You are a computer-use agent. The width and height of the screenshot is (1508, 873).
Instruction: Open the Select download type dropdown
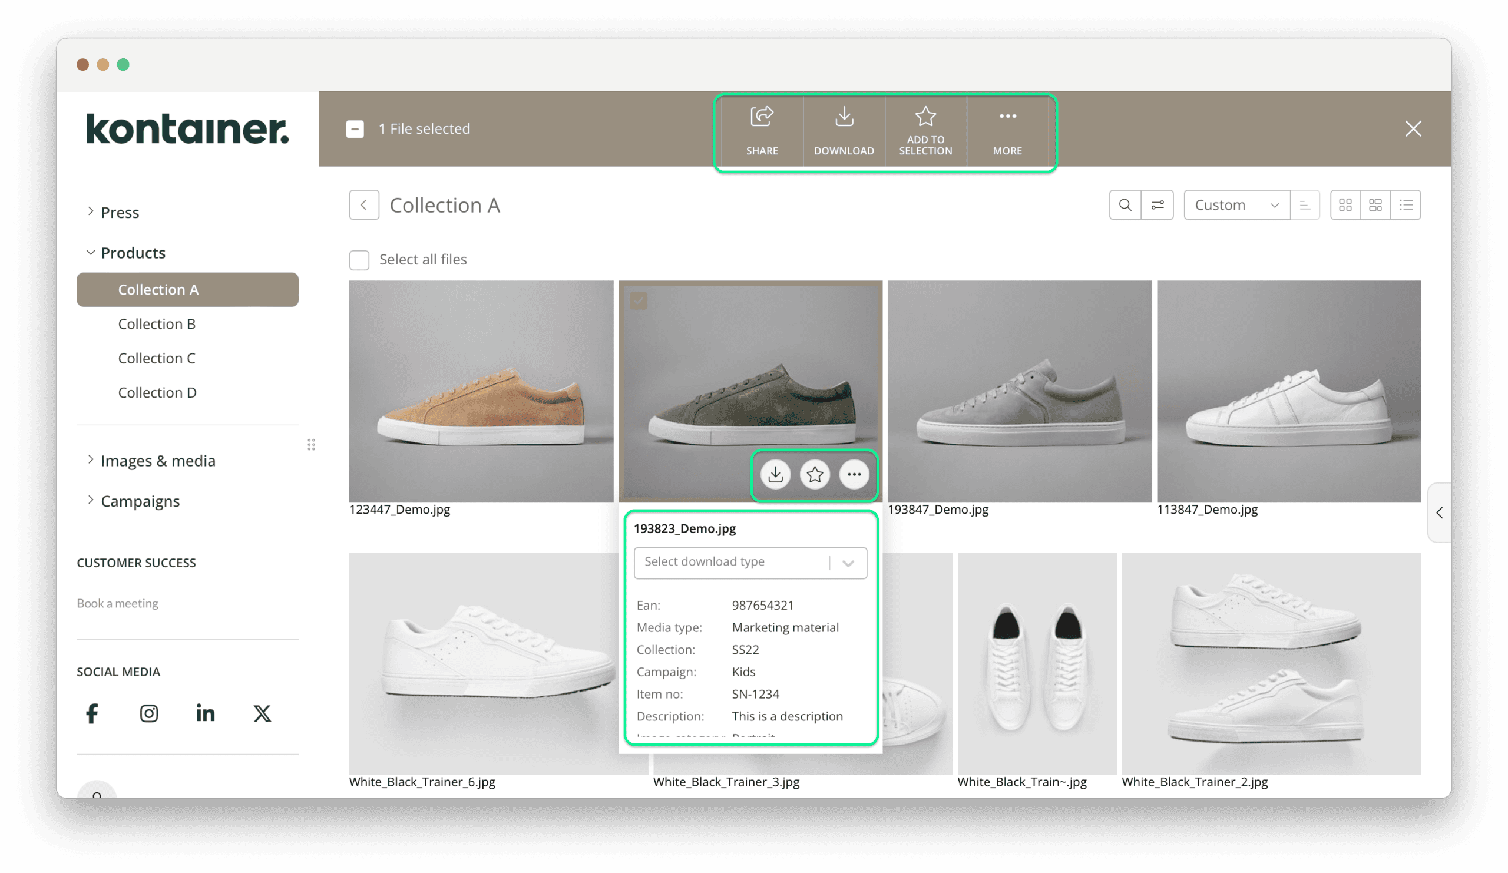click(750, 563)
